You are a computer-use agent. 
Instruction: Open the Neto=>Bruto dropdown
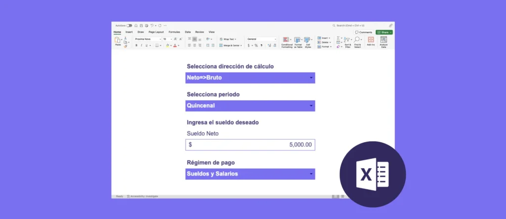click(x=250, y=77)
